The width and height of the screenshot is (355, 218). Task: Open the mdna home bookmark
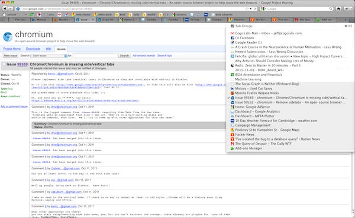[81, 14]
